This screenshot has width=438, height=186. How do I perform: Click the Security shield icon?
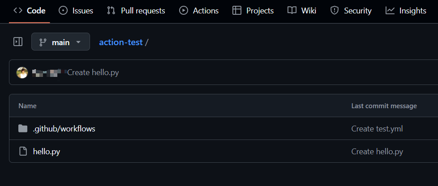(335, 11)
